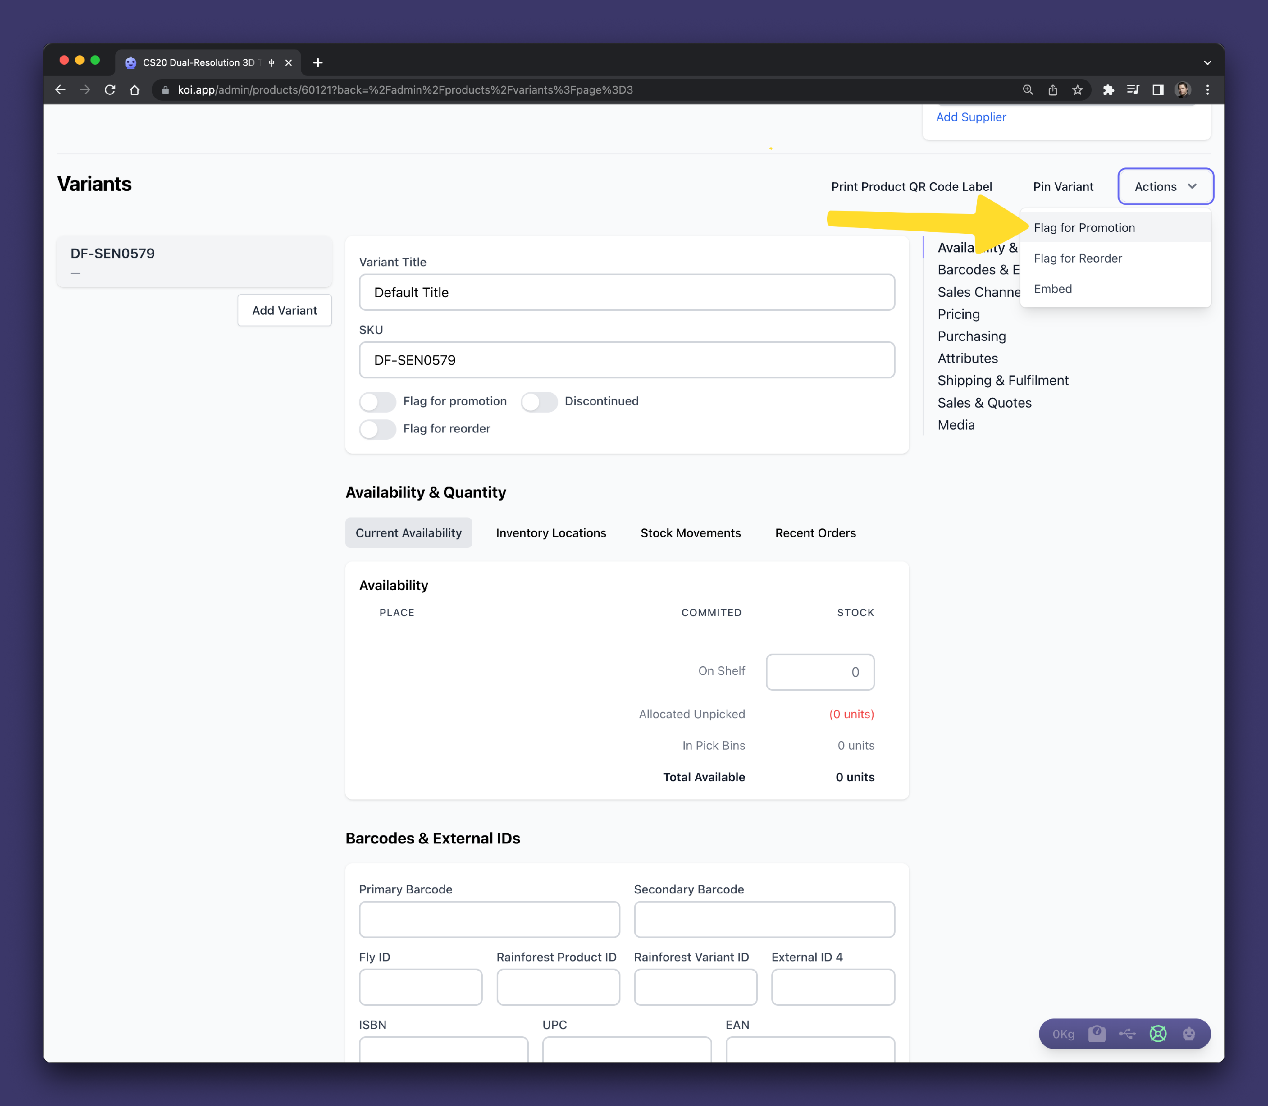Click the Add Variant button
The width and height of the screenshot is (1268, 1106).
(284, 310)
